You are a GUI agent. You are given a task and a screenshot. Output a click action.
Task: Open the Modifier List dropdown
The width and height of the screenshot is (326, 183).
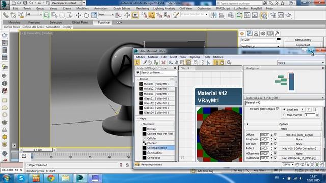[261, 46]
